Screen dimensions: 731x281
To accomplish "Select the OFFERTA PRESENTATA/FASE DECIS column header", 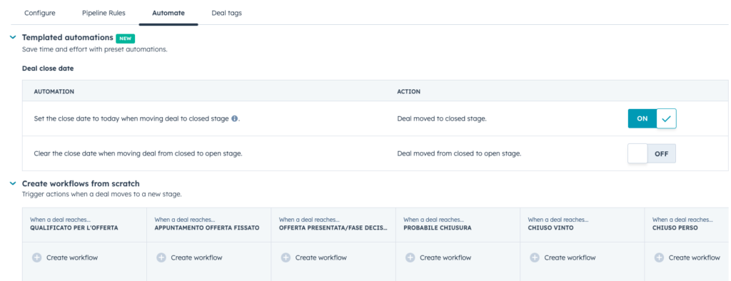I will point(333,224).
